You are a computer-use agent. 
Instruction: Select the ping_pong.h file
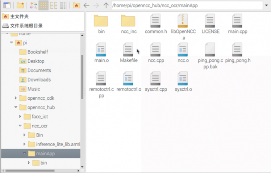click(x=237, y=53)
